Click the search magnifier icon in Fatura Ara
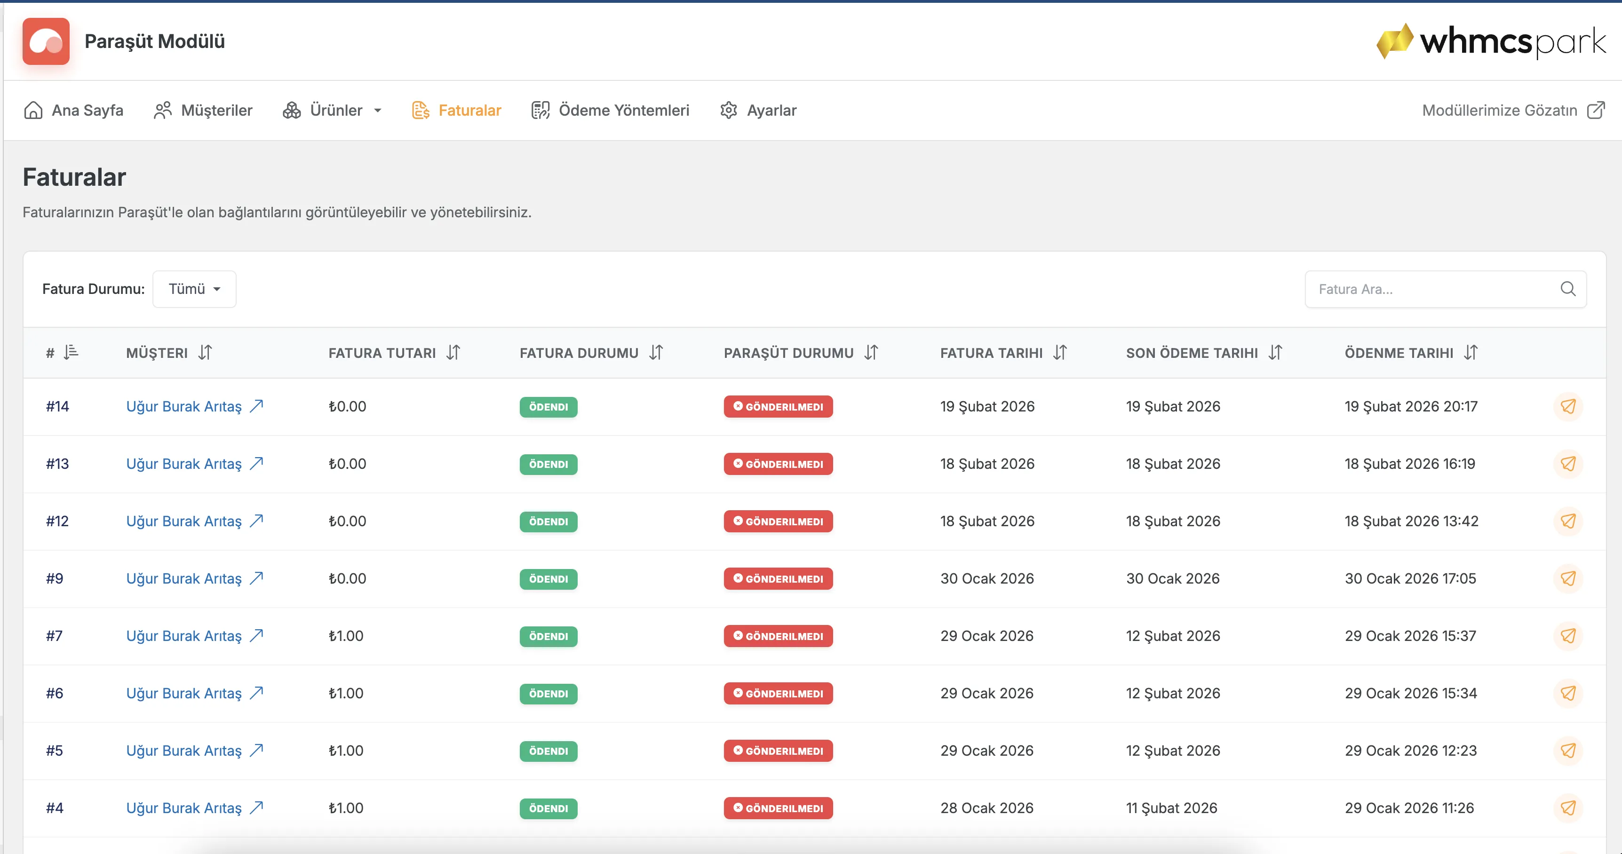 click(x=1568, y=289)
